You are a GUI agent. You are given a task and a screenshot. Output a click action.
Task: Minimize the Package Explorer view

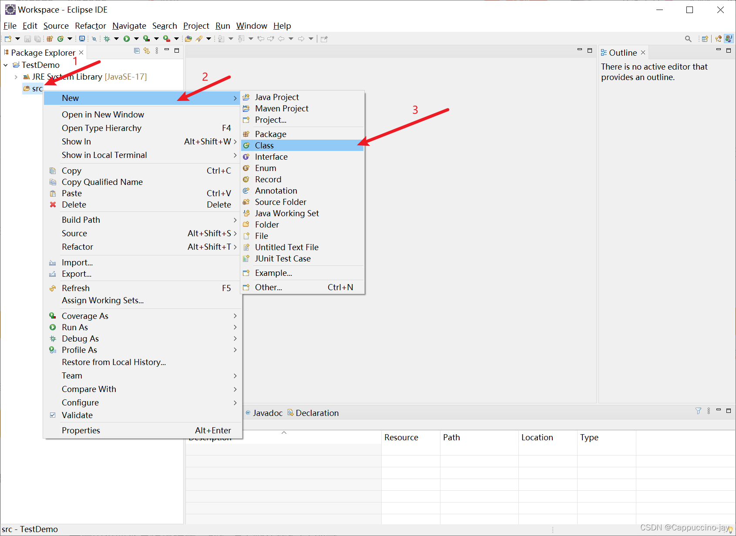click(166, 50)
